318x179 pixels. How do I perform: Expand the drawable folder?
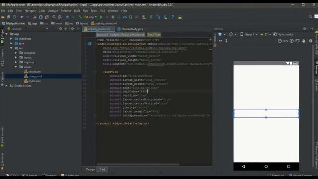coord(16,53)
